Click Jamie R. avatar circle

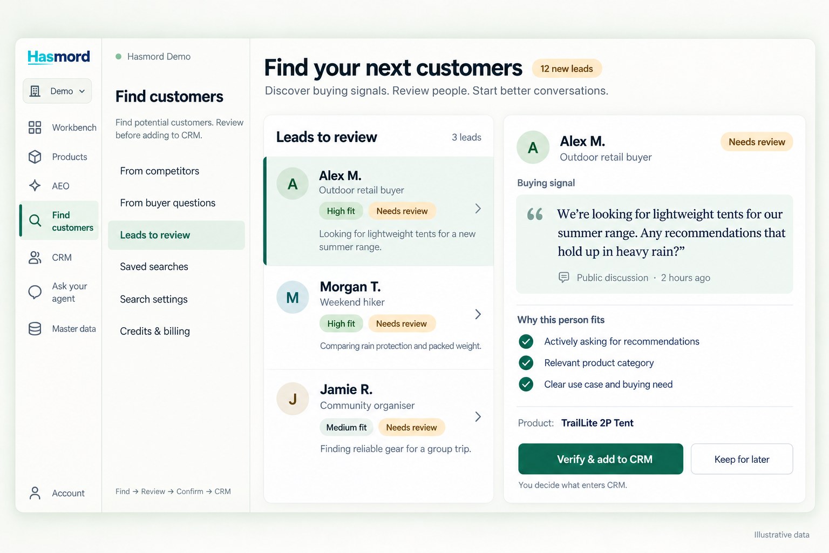point(293,399)
